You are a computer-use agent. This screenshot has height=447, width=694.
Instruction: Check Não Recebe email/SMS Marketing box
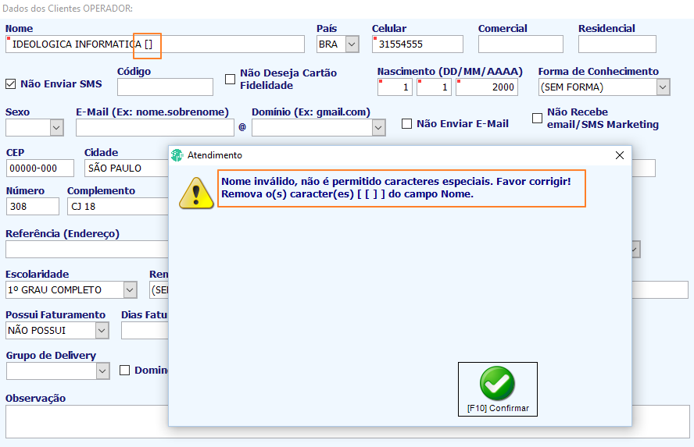(538, 118)
